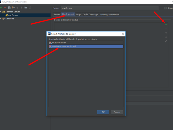Open edit defaults wrench icon
Screen dimensions: 173x130
tap(13, 8)
